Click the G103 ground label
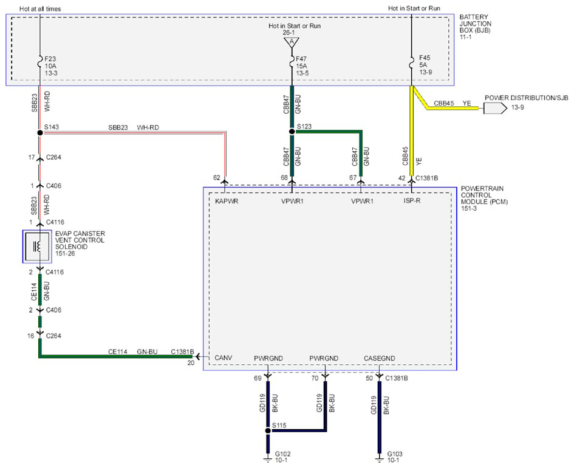The height and width of the screenshot is (468, 574). click(395, 454)
